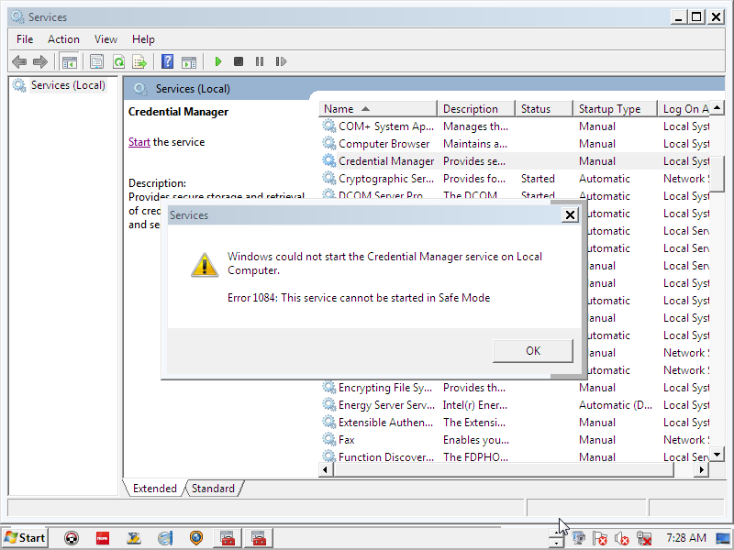Select the Function Discovery service row
The width and height of the screenshot is (734, 550).
pyautogui.click(x=515, y=456)
